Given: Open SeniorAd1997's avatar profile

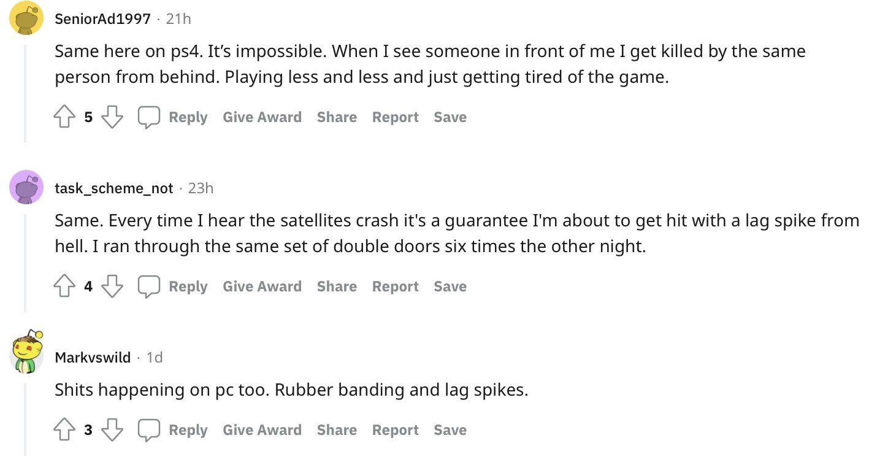Looking at the screenshot, I should coord(26,18).
